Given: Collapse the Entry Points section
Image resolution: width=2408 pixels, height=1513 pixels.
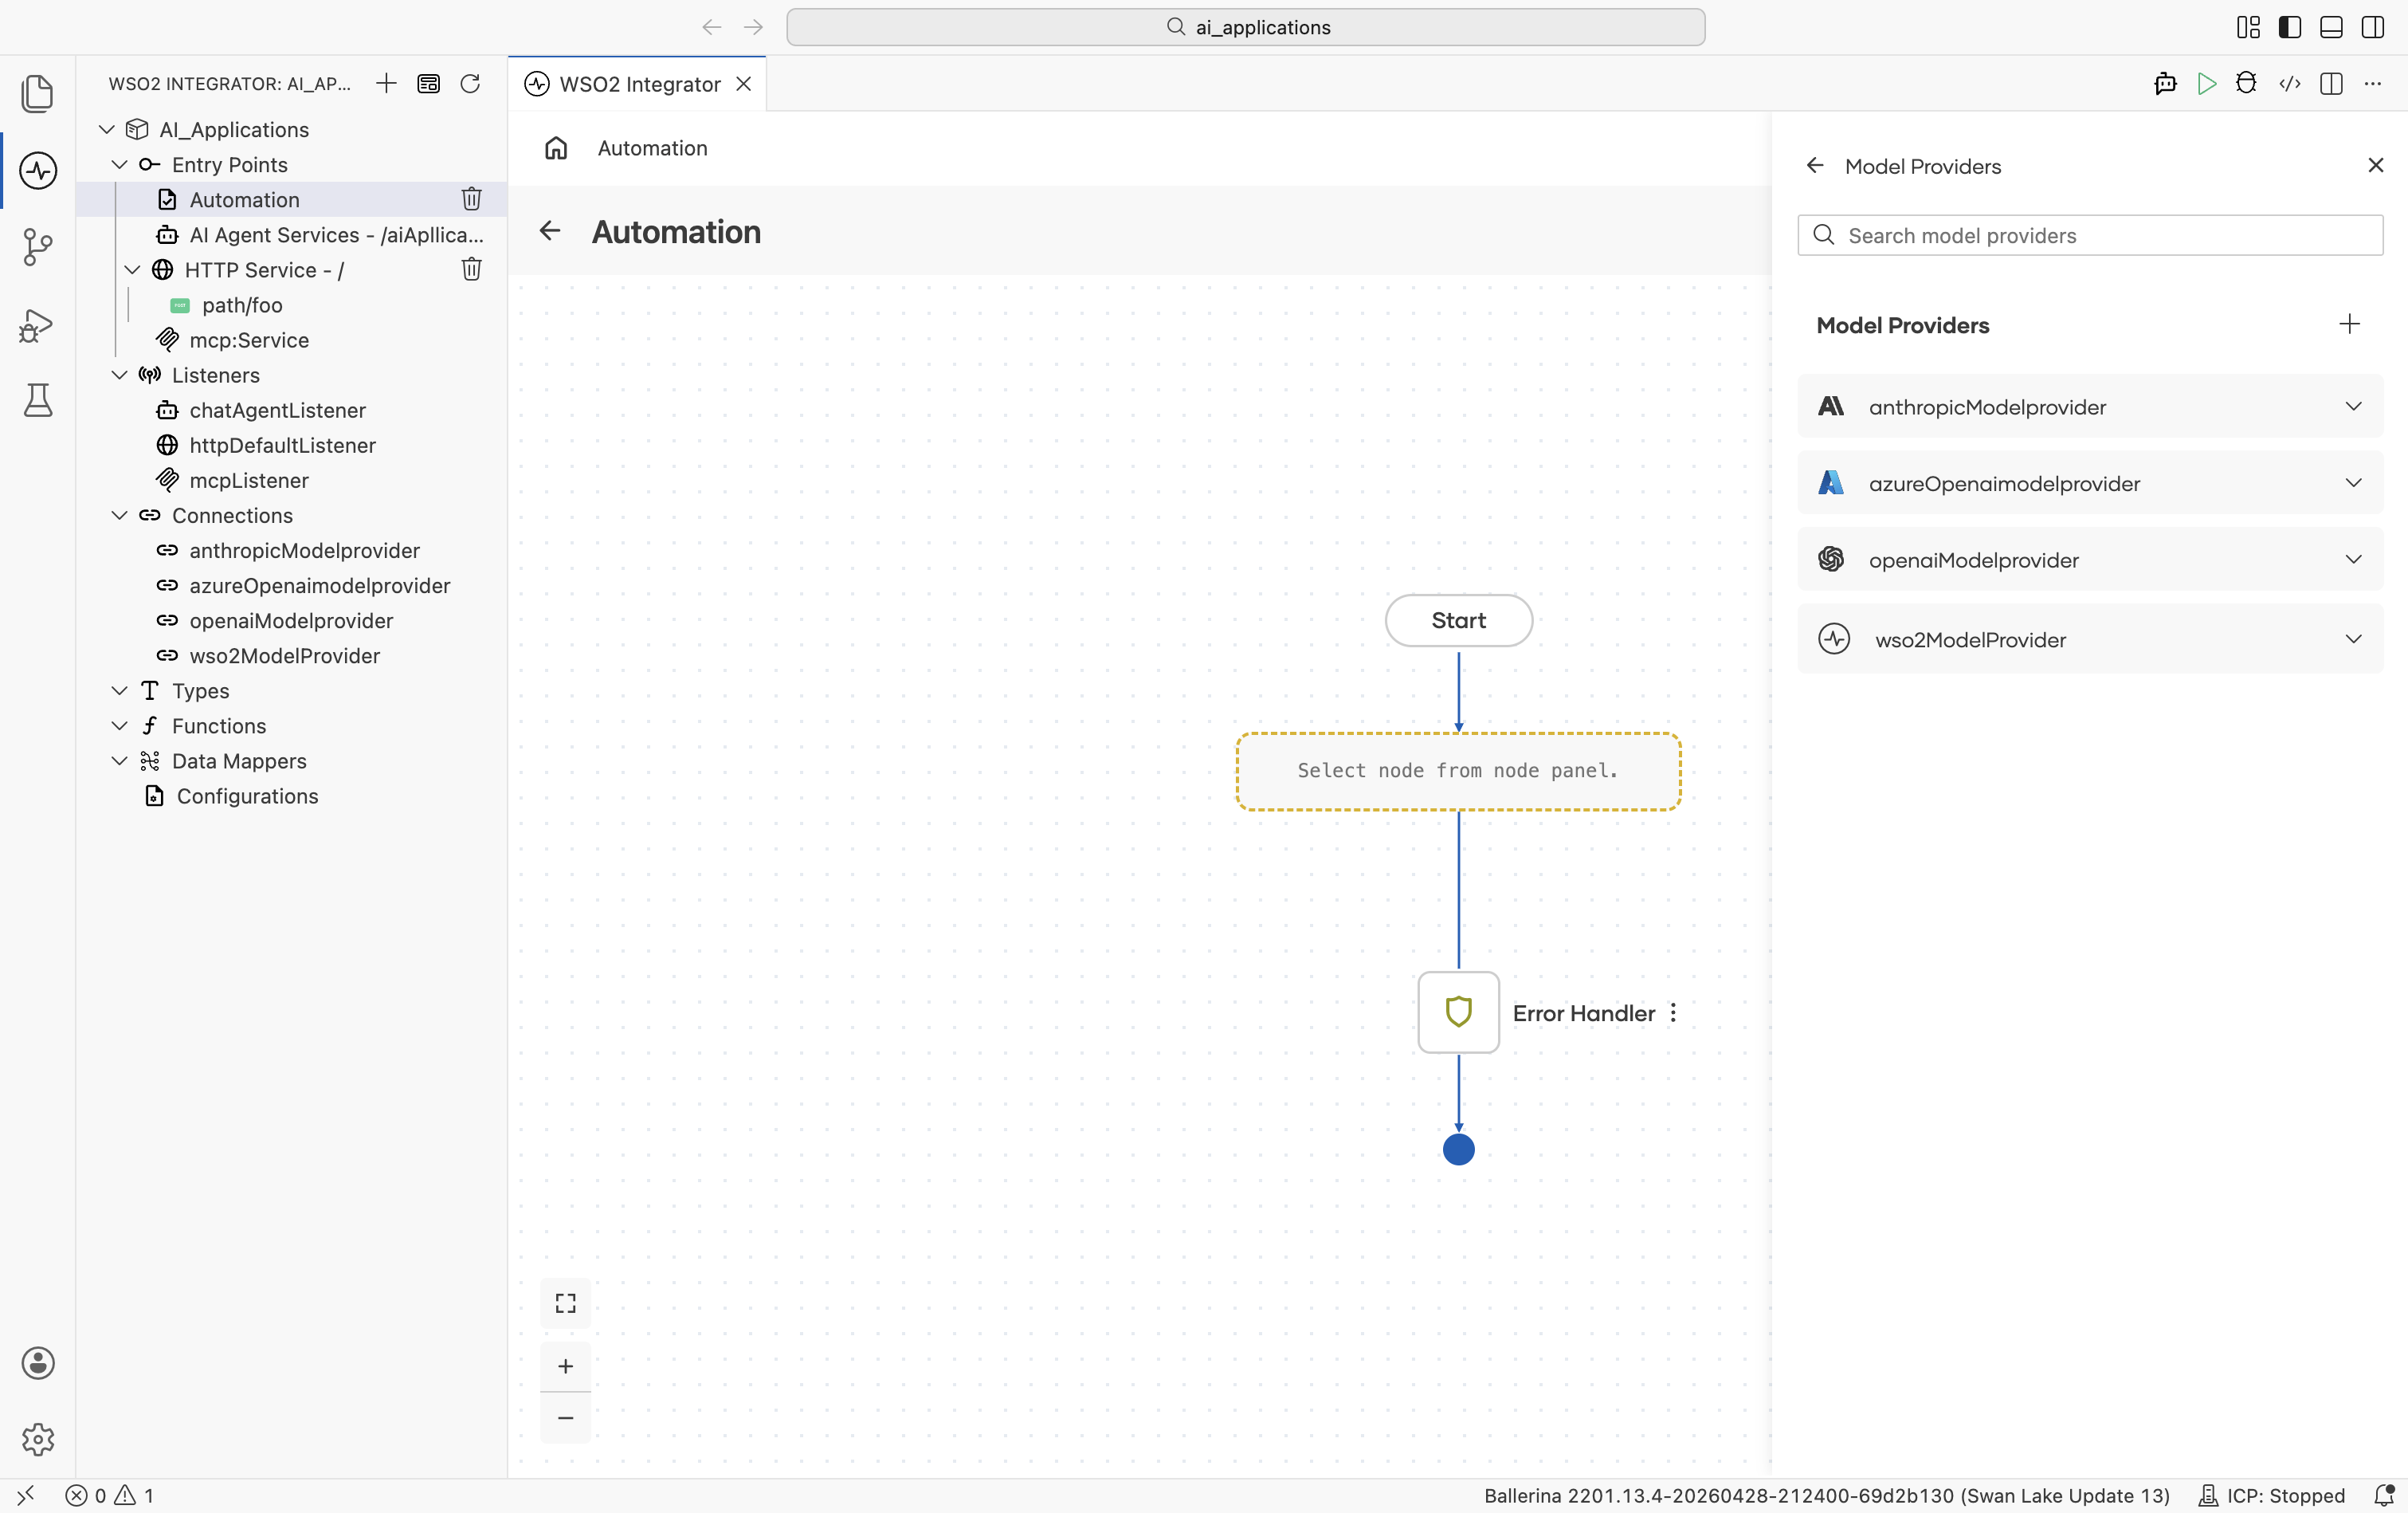Looking at the screenshot, I should pos(119,164).
